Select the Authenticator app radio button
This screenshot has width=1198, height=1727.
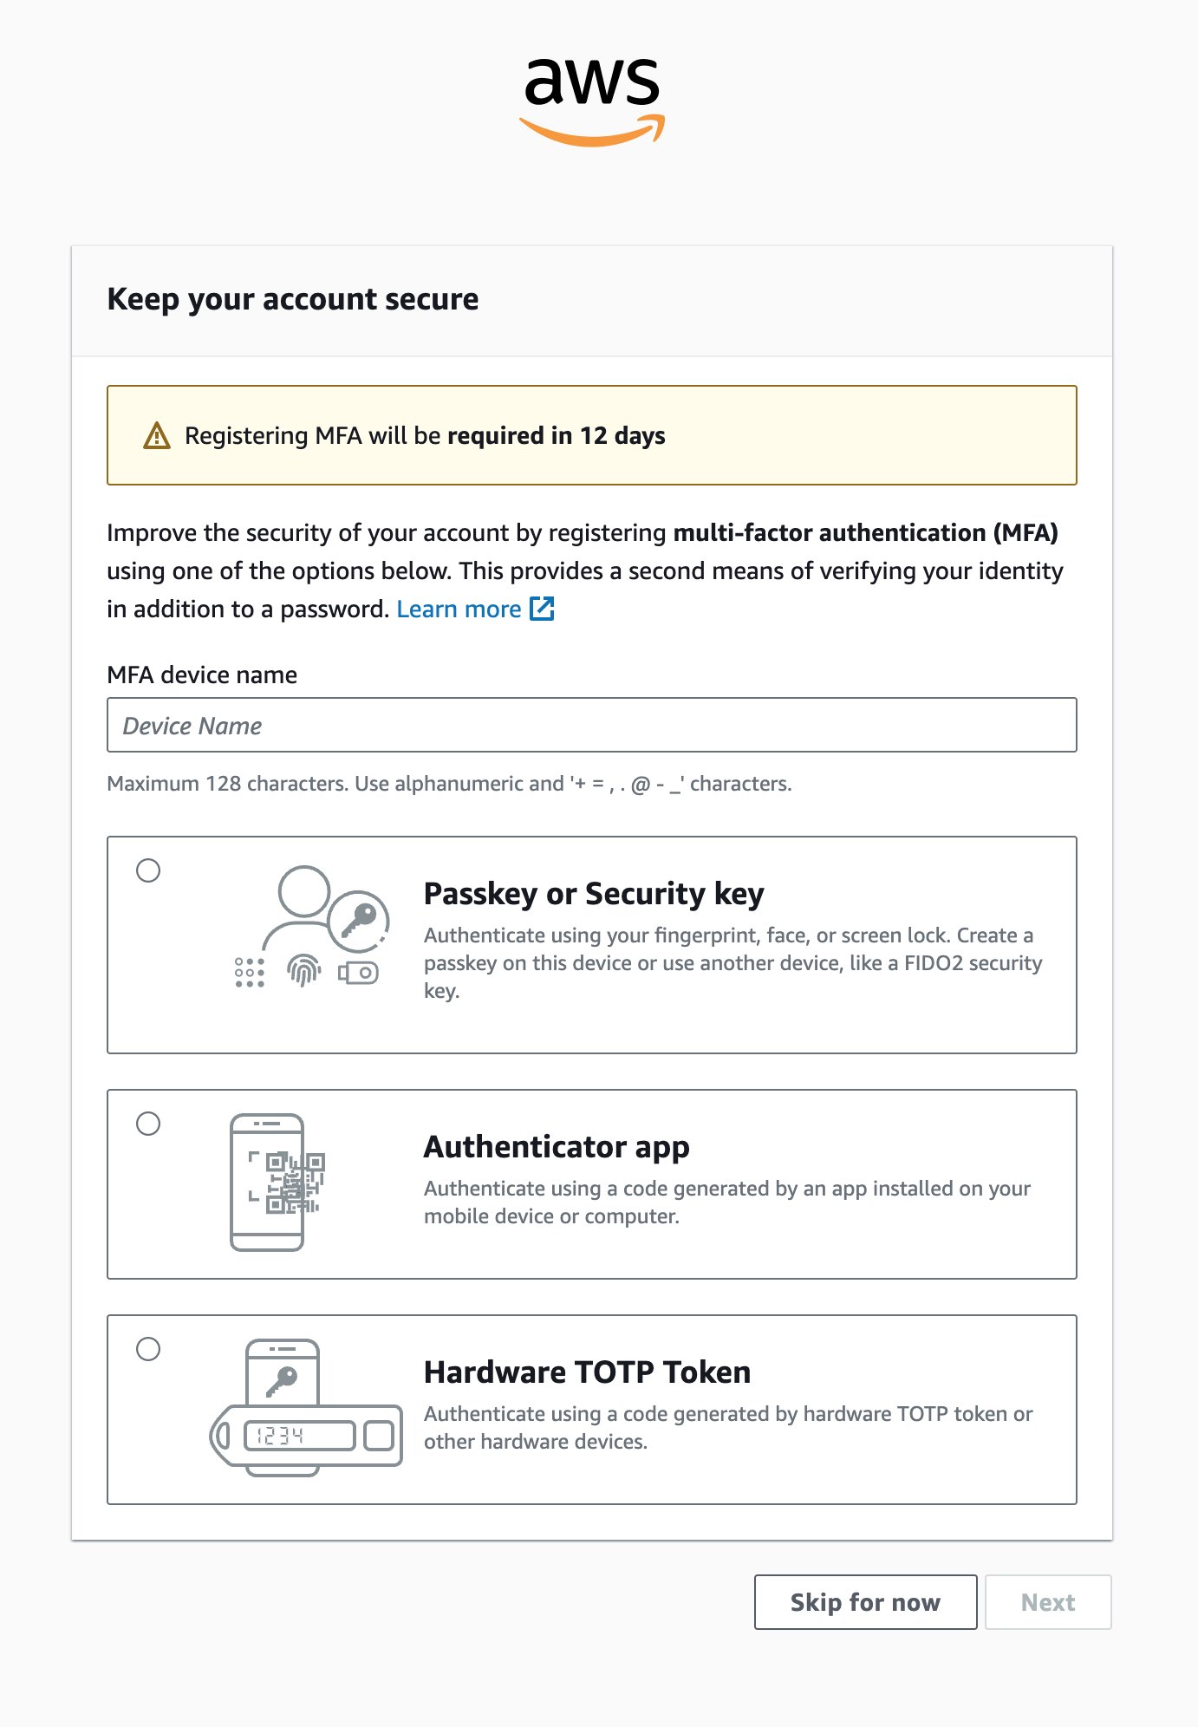pos(148,1124)
